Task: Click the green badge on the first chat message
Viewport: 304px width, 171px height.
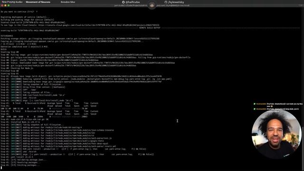Action: tap(255, 104)
